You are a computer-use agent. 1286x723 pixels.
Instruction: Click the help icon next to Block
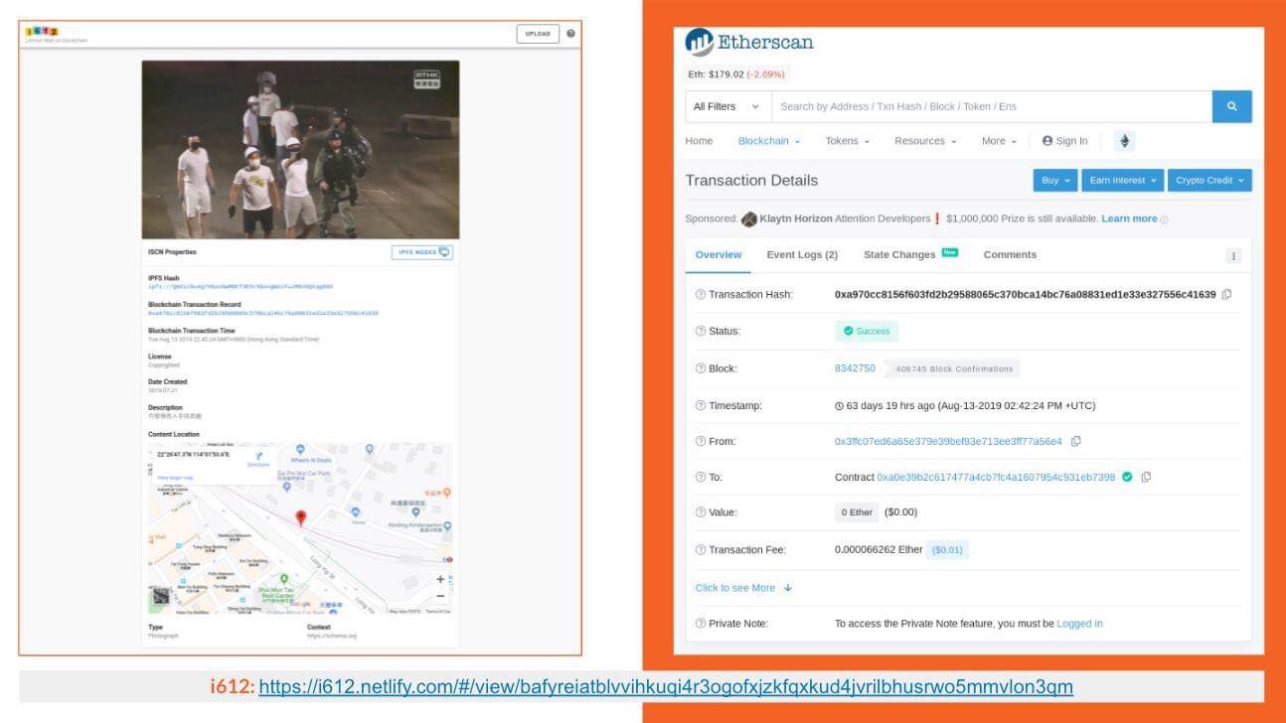pos(701,368)
